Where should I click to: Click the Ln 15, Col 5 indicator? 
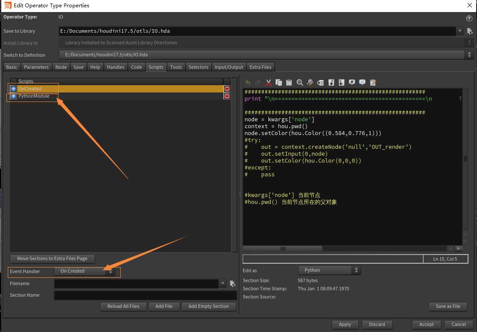[x=445, y=259]
